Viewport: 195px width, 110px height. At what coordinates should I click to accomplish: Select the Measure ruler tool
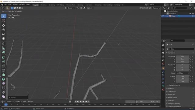point(4,48)
